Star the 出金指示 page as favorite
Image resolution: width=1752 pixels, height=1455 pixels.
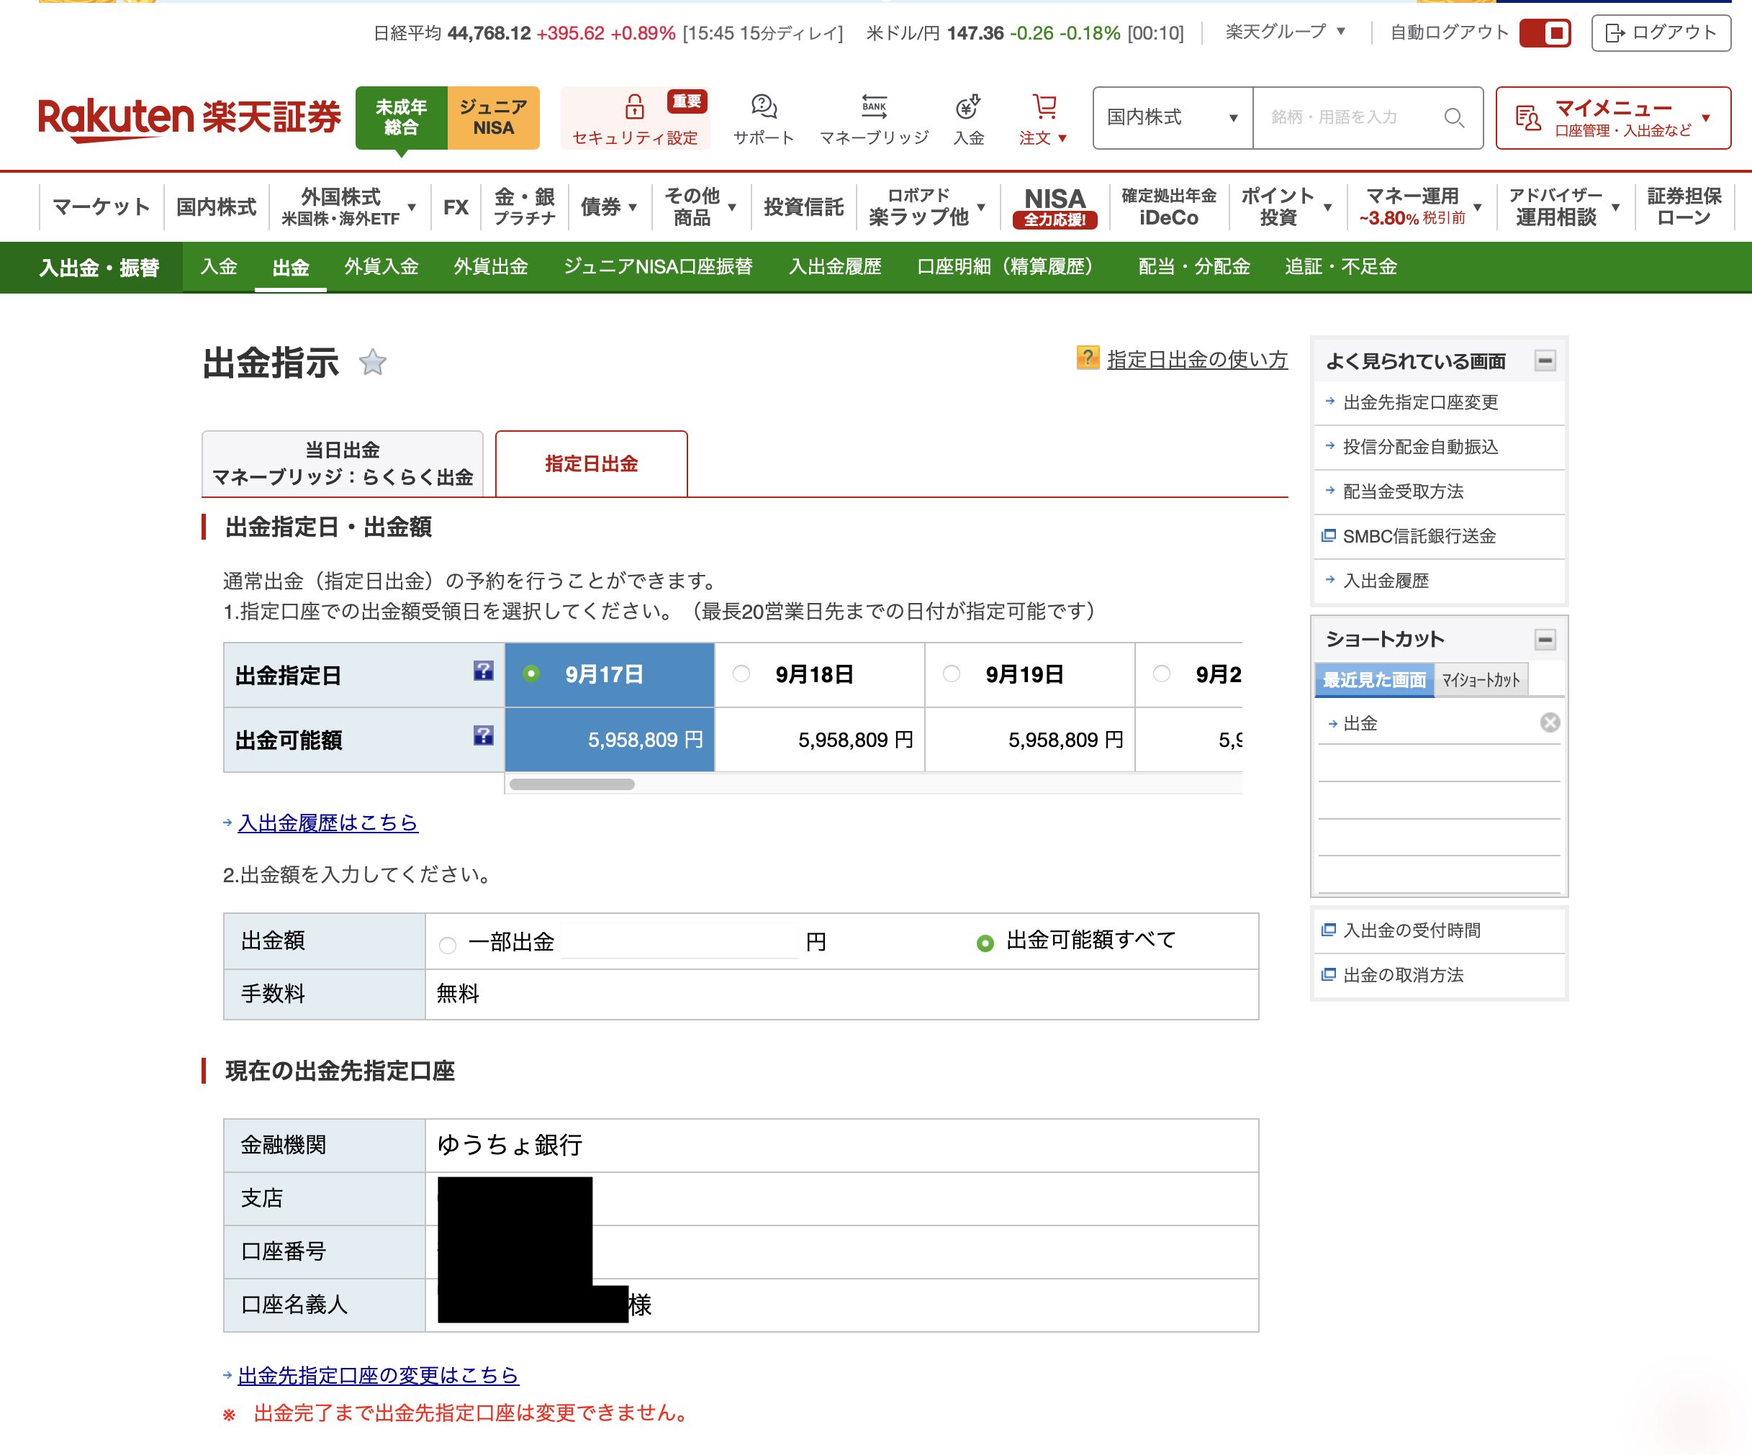tap(372, 363)
